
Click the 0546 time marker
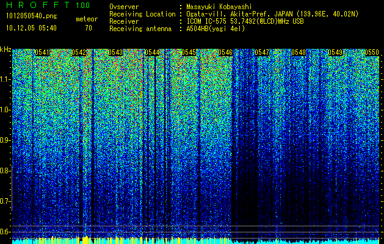[225, 52]
